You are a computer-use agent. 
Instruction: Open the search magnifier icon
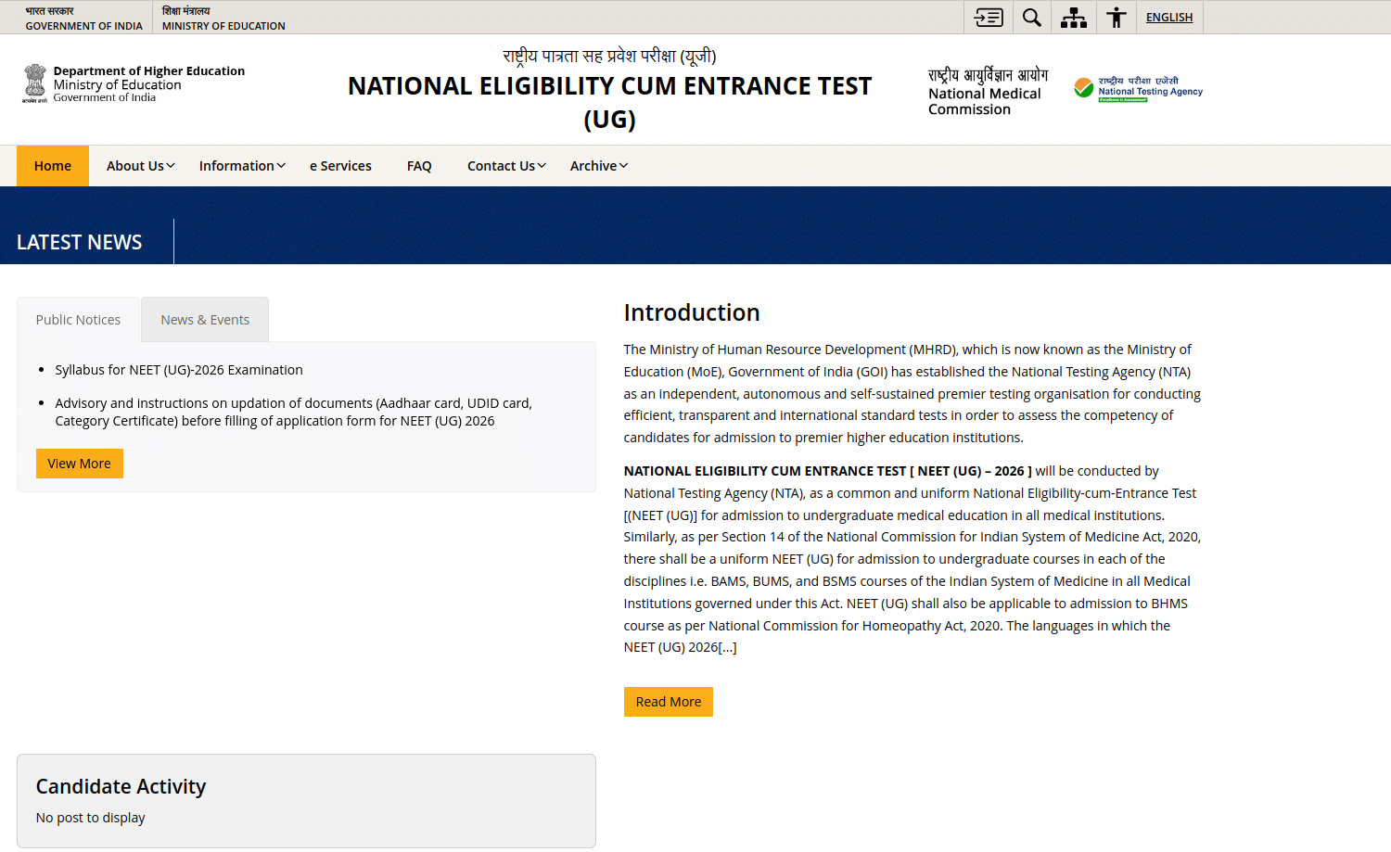point(1031,18)
